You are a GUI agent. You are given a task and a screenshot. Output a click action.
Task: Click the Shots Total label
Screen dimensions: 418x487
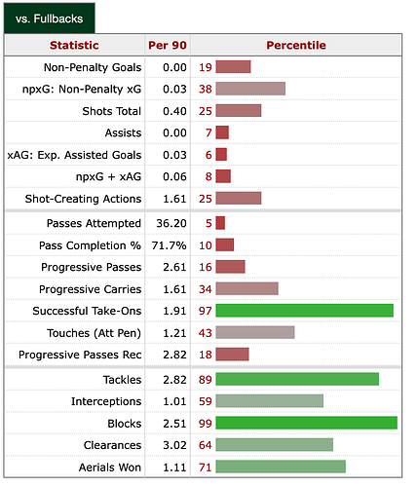112,111
